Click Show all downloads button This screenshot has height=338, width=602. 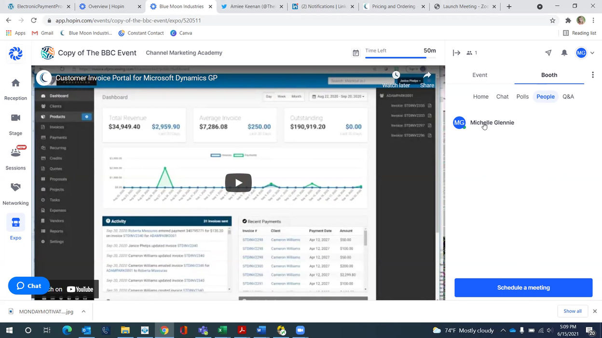pos(573,311)
